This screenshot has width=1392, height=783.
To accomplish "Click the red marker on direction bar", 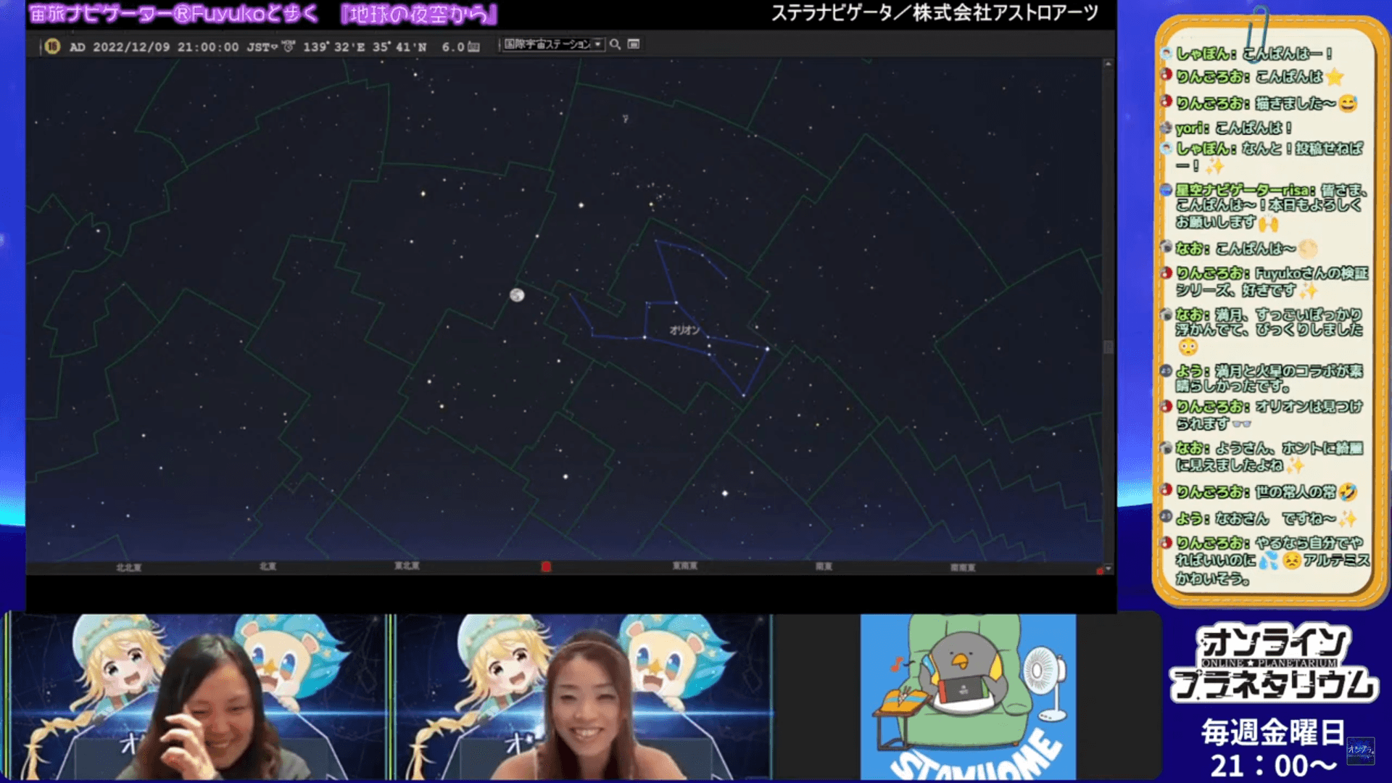I will [546, 566].
